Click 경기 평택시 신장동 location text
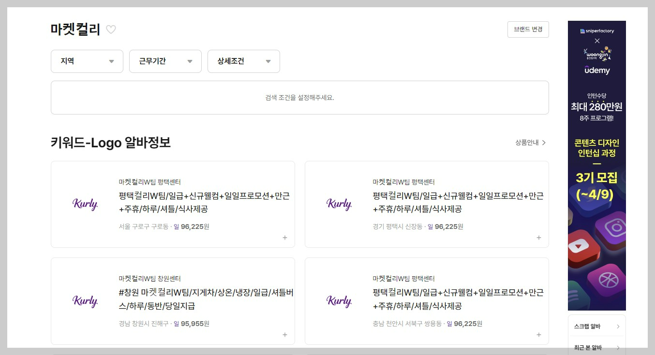This screenshot has height=355, width=655. coord(398,227)
